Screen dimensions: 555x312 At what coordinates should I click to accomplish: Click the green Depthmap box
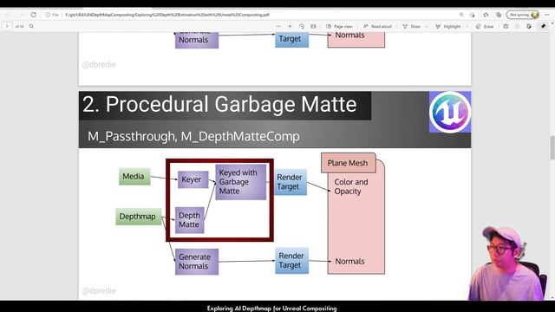click(x=139, y=216)
